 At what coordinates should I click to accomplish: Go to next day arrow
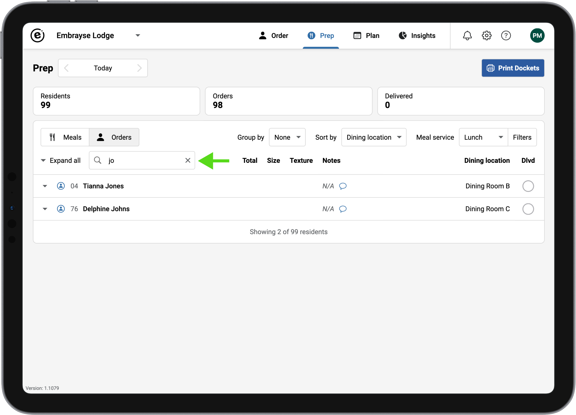(139, 68)
